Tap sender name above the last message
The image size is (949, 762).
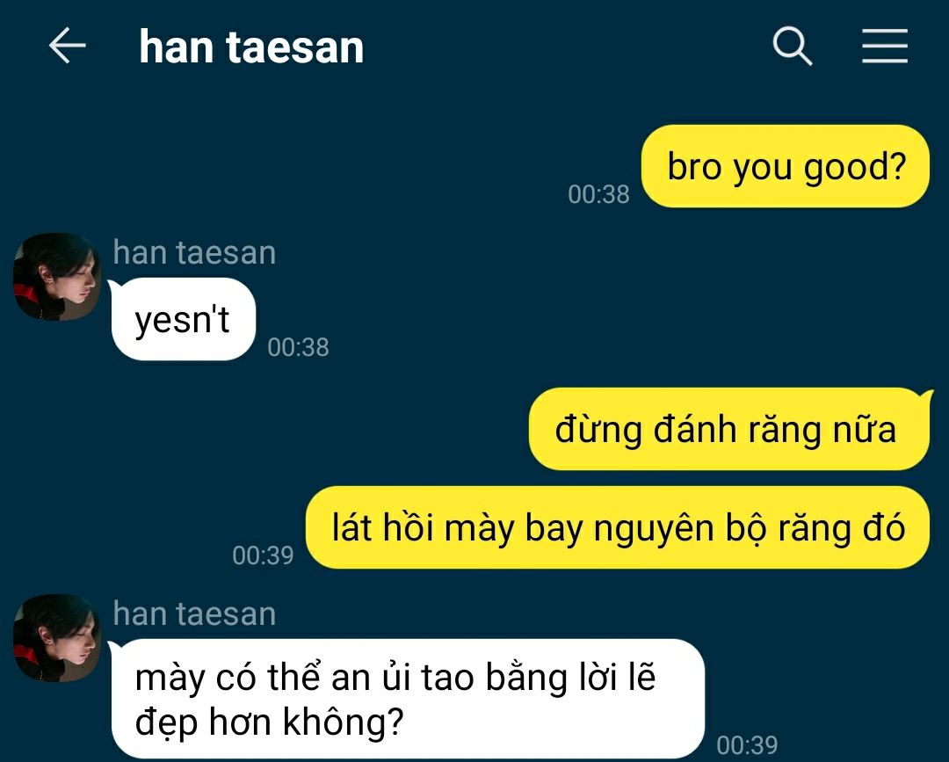tap(194, 613)
